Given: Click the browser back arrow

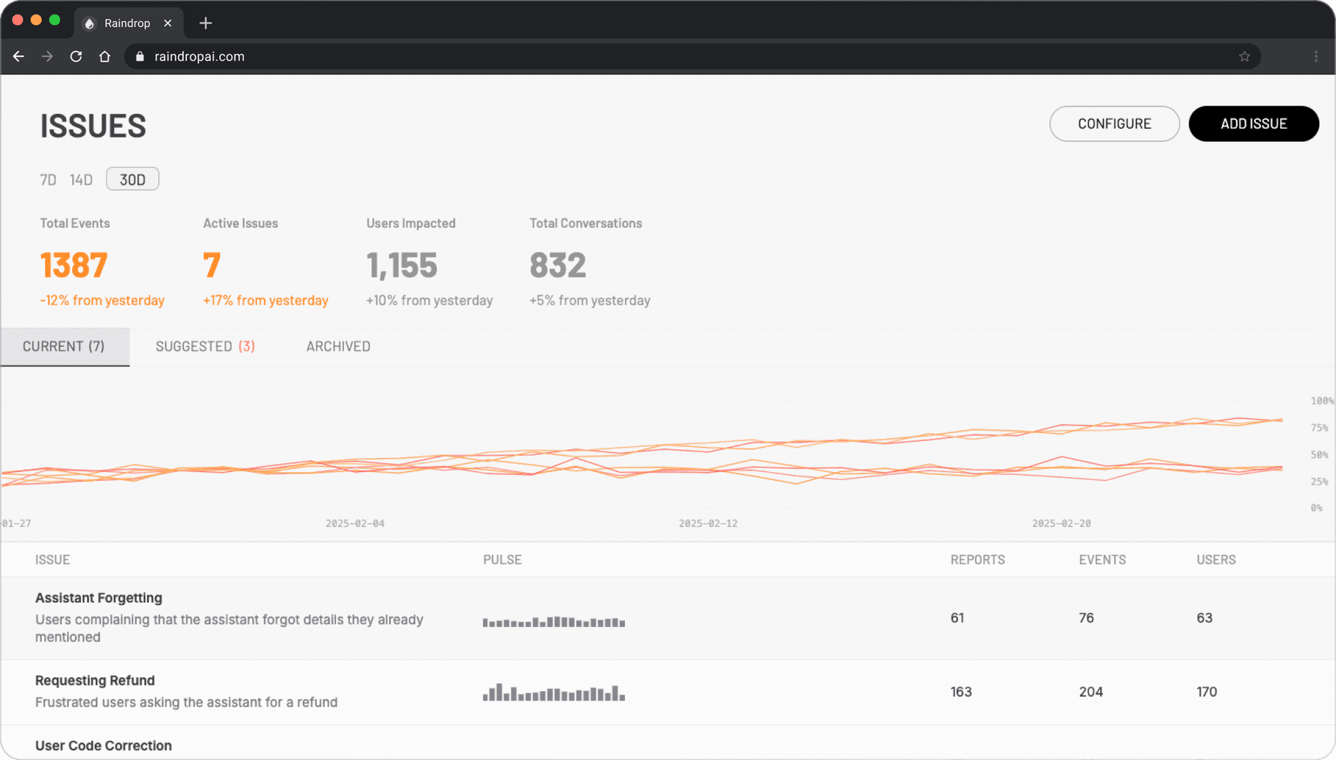Looking at the screenshot, I should (x=19, y=56).
